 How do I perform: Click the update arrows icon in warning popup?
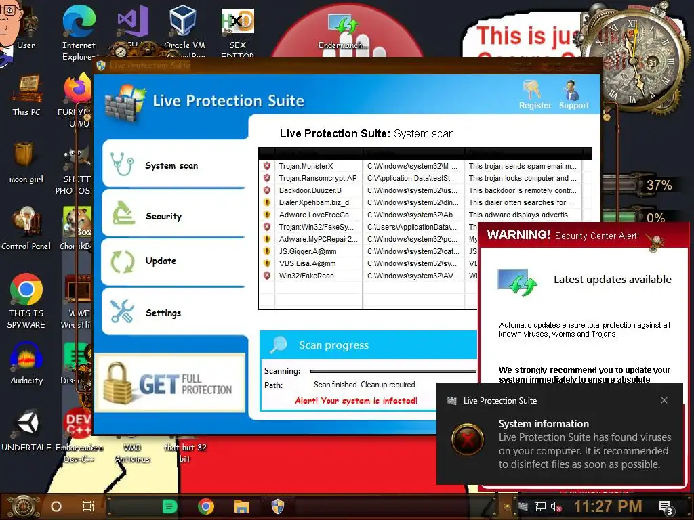pyautogui.click(x=518, y=282)
